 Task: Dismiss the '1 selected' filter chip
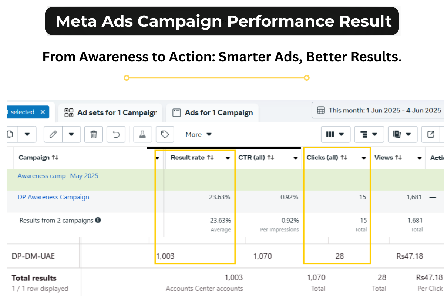tap(43, 112)
